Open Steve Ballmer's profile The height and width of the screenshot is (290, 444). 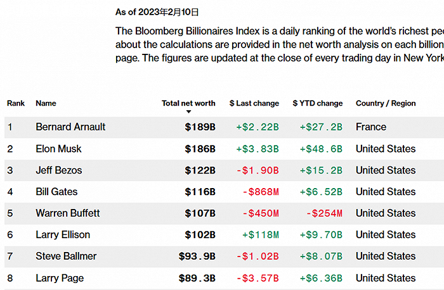point(65,256)
